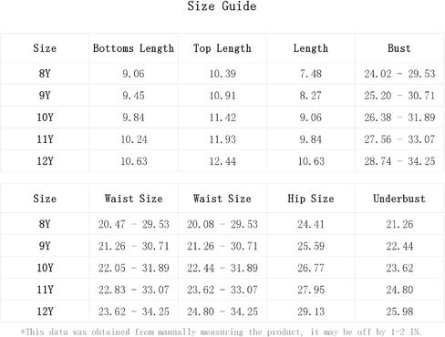Click the Size Guide title

click(x=222, y=6)
